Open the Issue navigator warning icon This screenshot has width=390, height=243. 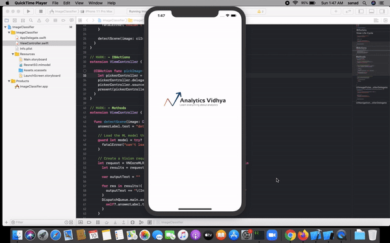click(39, 20)
